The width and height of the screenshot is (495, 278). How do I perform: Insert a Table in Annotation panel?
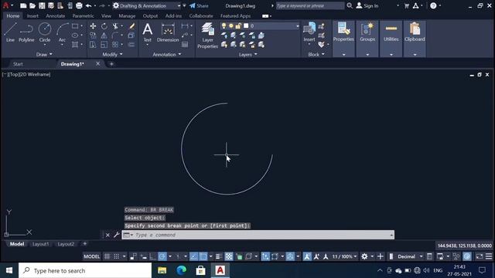tap(185, 45)
